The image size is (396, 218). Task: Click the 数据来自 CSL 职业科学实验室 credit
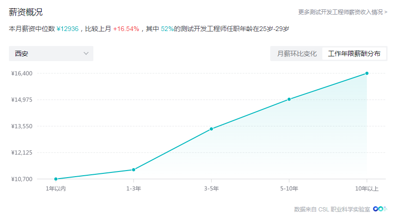pos(332,210)
